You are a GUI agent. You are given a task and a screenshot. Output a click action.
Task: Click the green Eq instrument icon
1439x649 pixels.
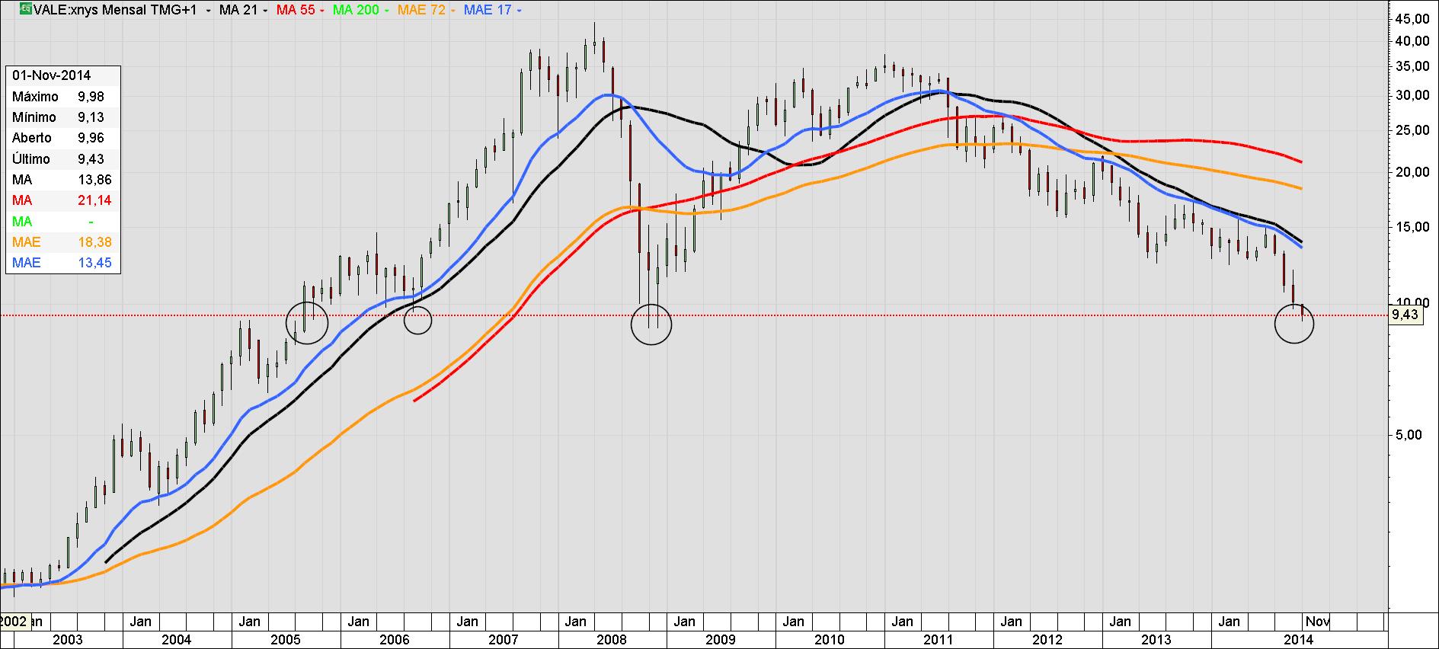click(x=26, y=10)
